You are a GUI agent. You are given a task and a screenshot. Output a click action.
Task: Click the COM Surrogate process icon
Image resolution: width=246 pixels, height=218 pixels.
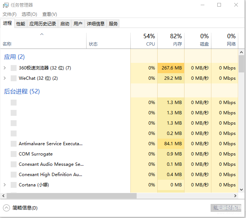tap(14, 154)
